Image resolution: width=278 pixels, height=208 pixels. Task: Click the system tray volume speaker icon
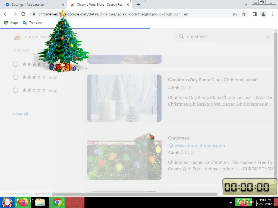click(252, 202)
